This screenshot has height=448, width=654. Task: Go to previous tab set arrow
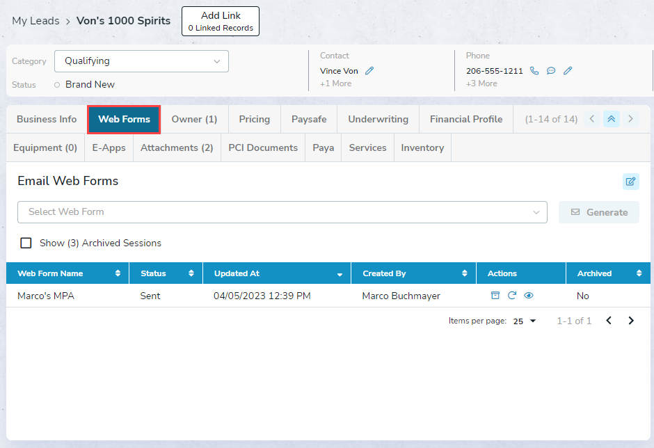click(x=592, y=119)
